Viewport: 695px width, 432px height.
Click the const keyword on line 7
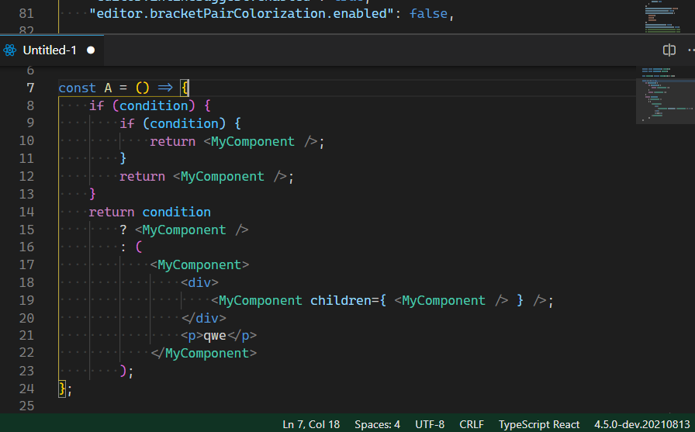77,88
